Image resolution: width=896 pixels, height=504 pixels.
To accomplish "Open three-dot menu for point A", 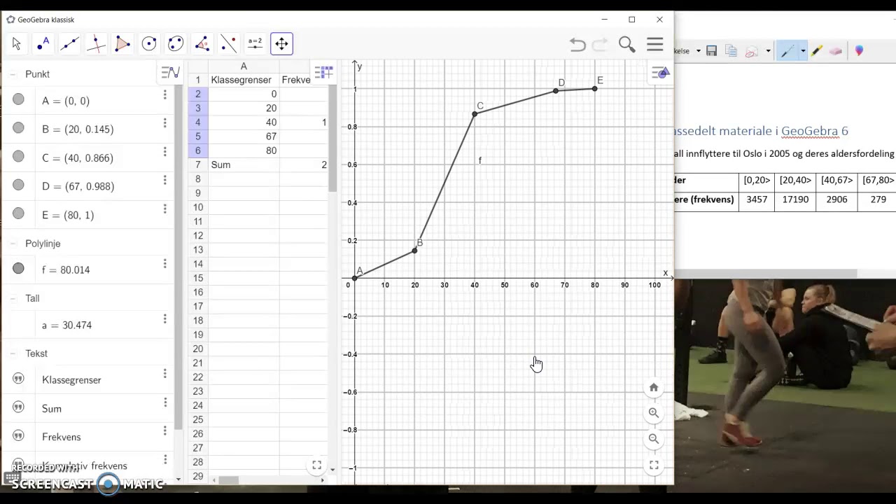I will click(x=165, y=94).
